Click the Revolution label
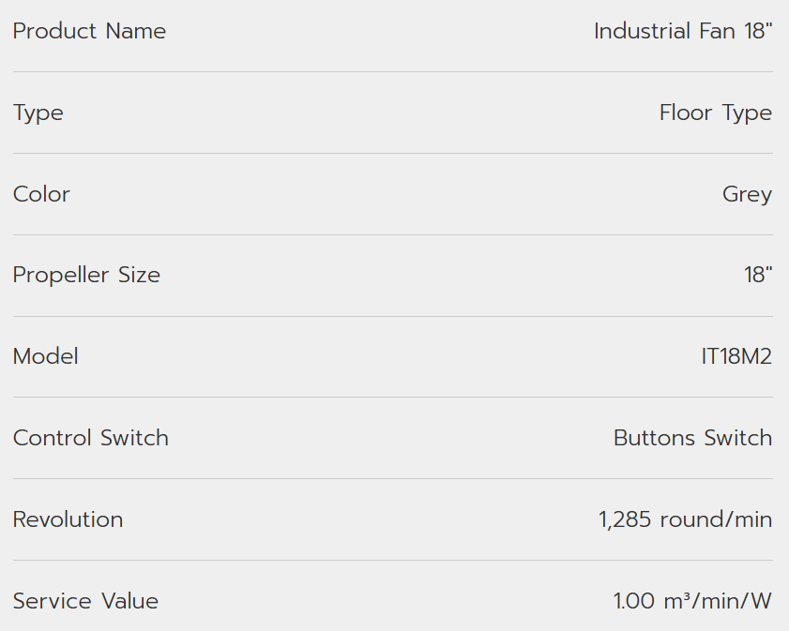789x631 pixels. coord(68,519)
